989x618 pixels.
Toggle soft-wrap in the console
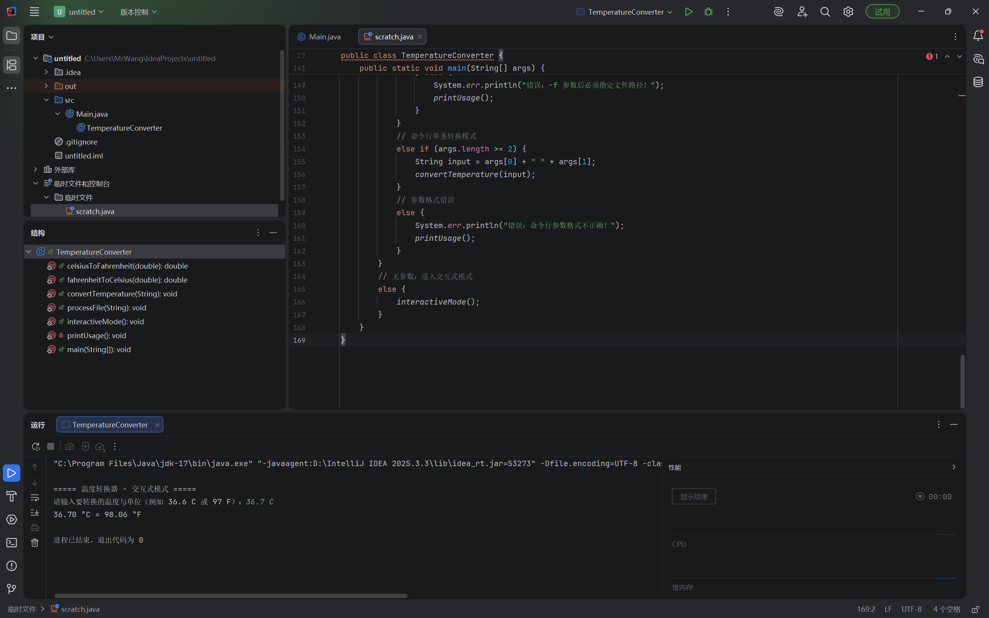[x=35, y=497]
